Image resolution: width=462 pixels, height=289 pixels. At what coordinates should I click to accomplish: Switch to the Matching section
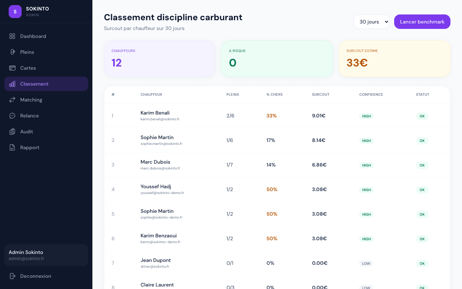click(31, 100)
